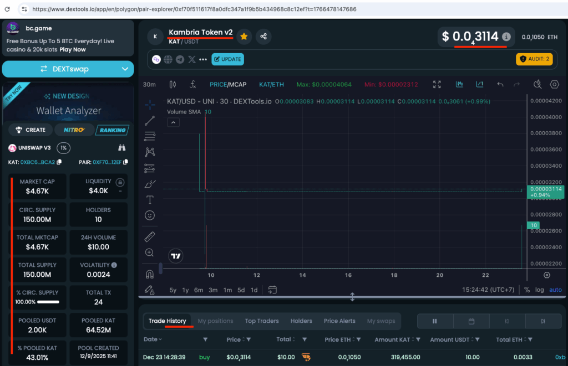Open the AUDIT: 2 badge
Viewport: 568px width, 366px height.
(x=534, y=59)
